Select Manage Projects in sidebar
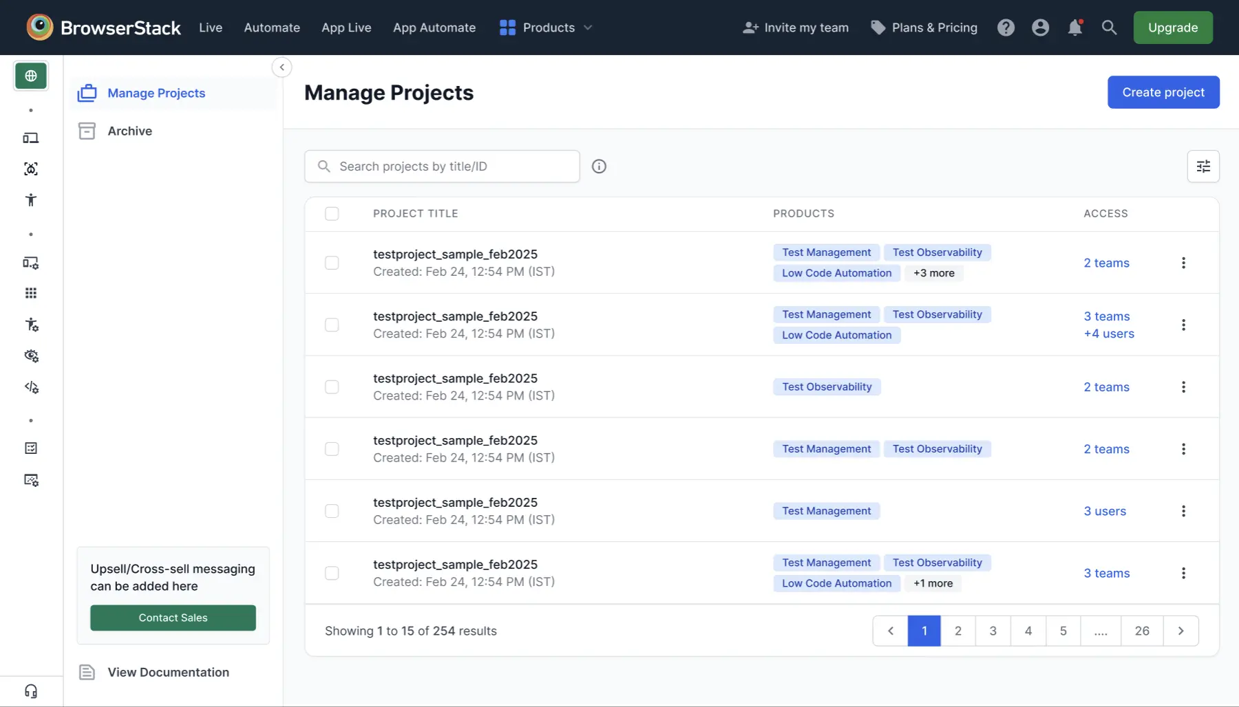The height and width of the screenshot is (707, 1239). [173, 93]
